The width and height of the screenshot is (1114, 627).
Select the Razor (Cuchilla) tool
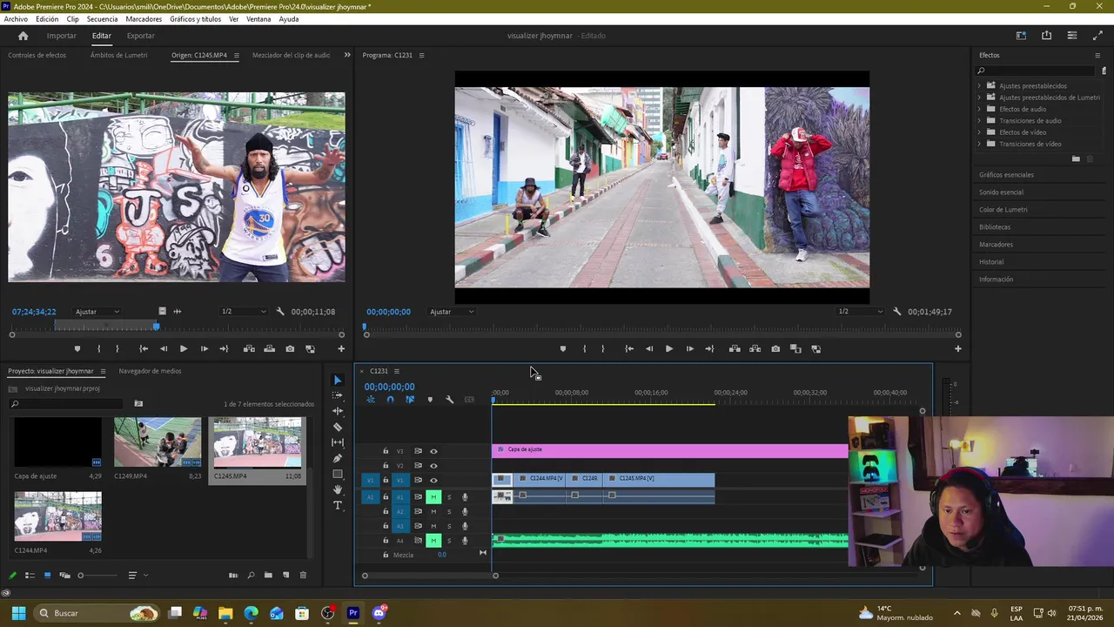(338, 427)
